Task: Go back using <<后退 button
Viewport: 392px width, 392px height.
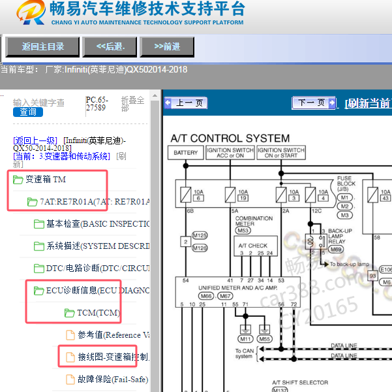Action: pyautogui.click(x=110, y=47)
